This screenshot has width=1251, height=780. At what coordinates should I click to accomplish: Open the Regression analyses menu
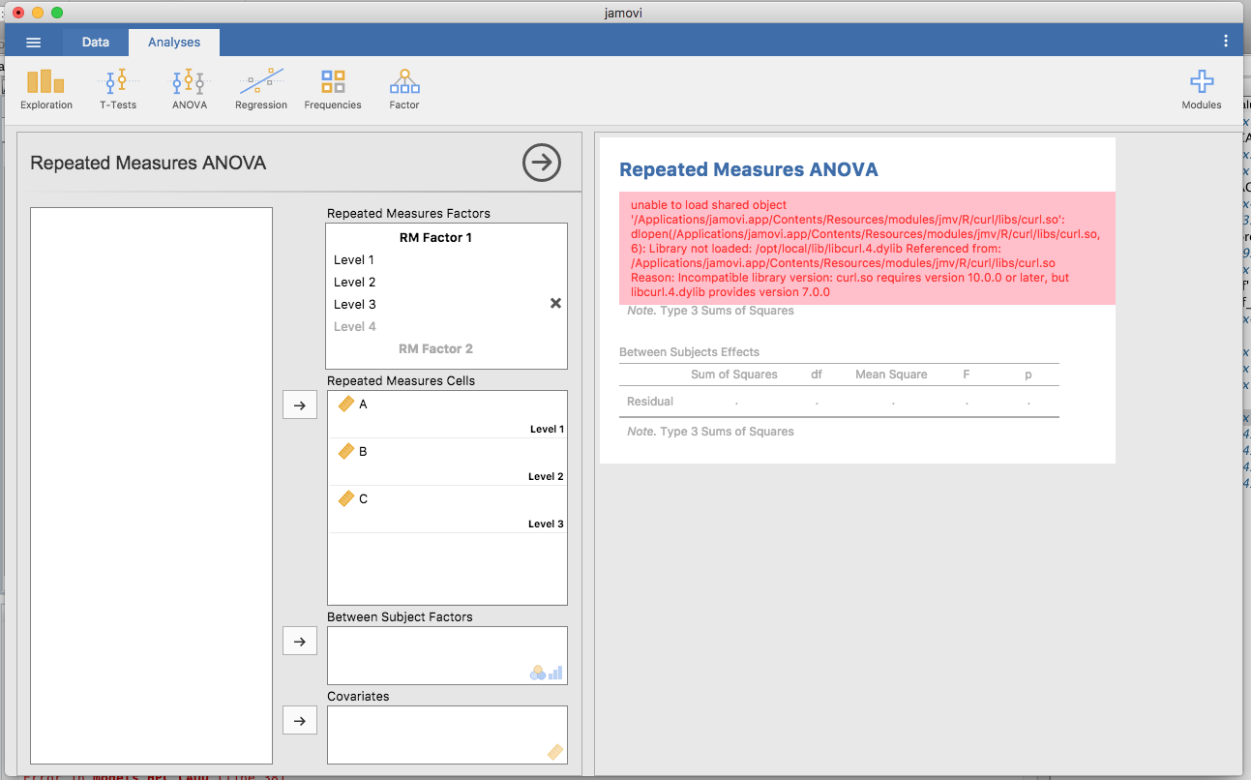261,90
